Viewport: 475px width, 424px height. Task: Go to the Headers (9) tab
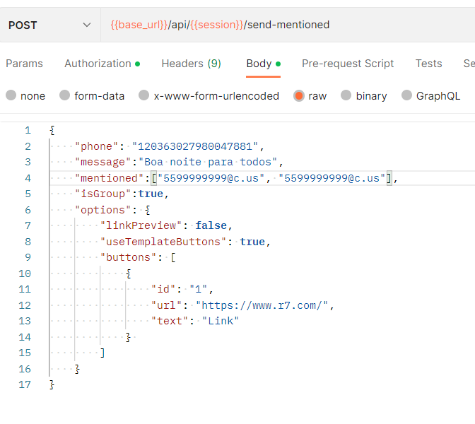tap(191, 64)
